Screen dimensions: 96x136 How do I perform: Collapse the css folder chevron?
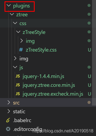(x=15, y=23)
